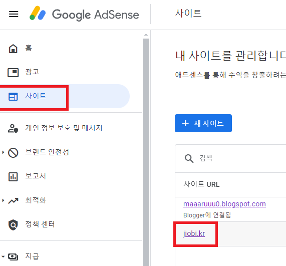Click the search magnifier icon
Viewport: 286px width, 266px height.
189,158
